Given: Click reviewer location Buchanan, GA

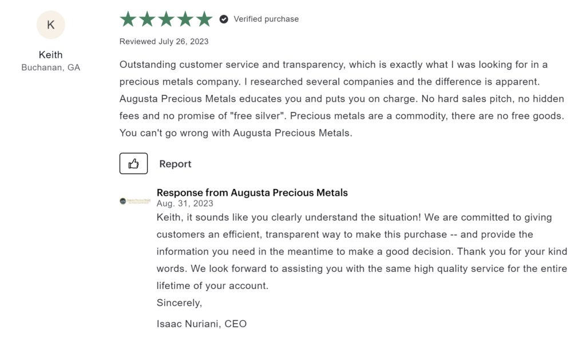Looking at the screenshot, I should (51, 67).
